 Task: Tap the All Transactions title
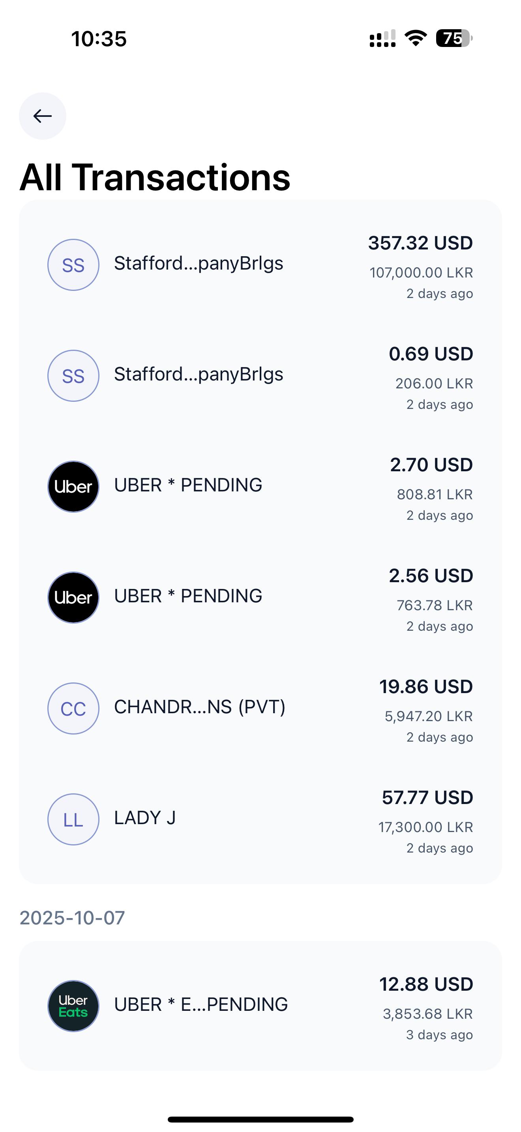[x=155, y=178]
